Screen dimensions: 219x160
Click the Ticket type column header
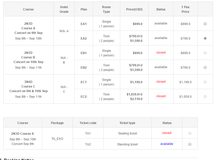(x=127, y=123)
